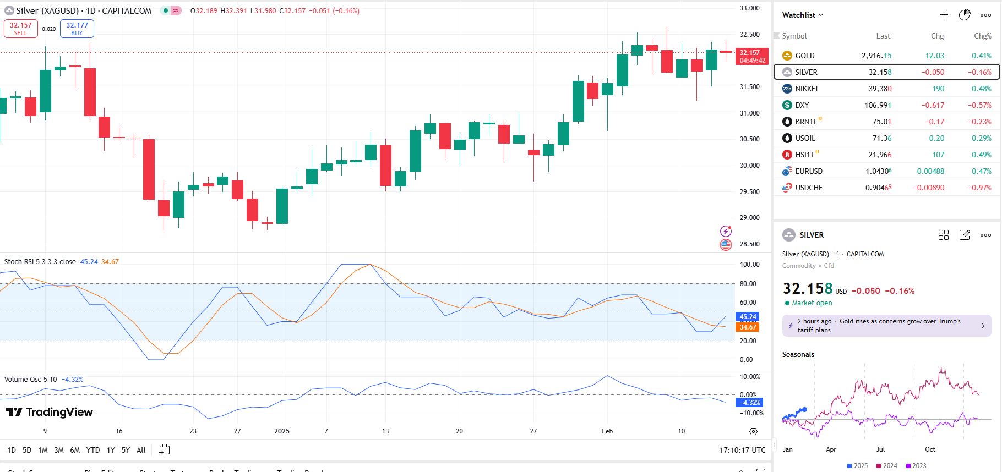Toggle 2023 series in Seasonals legend
The height and width of the screenshot is (472, 1002).
tap(916, 466)
